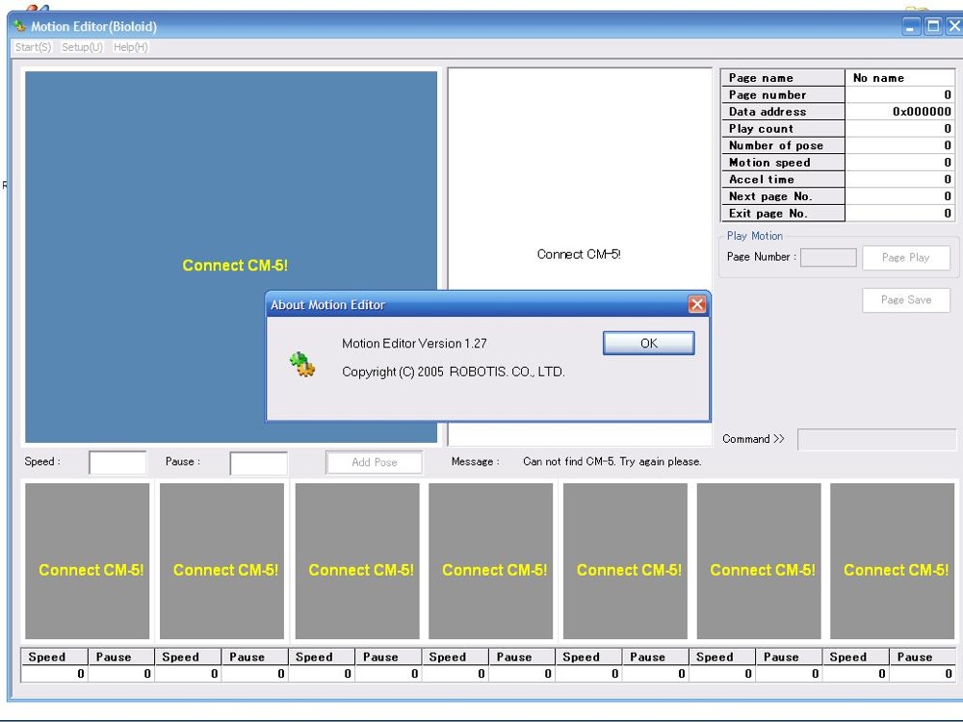
Task: Click the 'No name' page name value
Action: pyautogui.click(x=899, y=78)
